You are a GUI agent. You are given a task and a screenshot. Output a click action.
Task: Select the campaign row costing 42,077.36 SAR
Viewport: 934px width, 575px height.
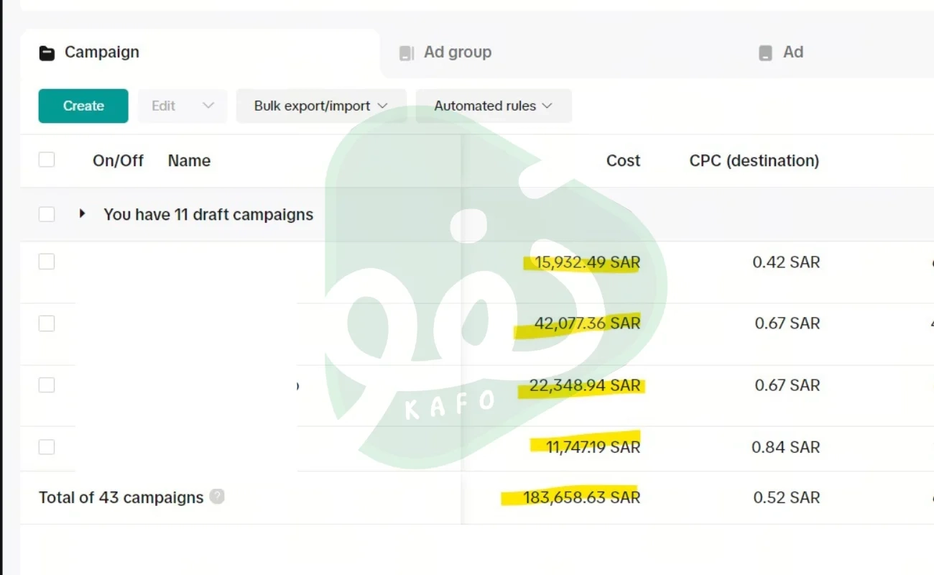47,323
